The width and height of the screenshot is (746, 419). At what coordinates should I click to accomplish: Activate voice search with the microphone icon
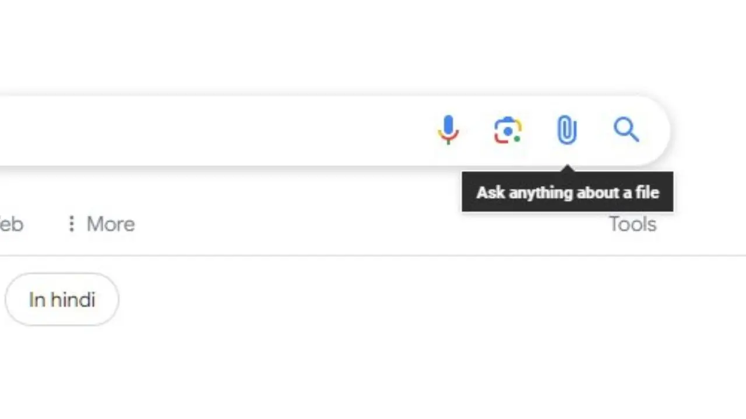pos(448,129)
